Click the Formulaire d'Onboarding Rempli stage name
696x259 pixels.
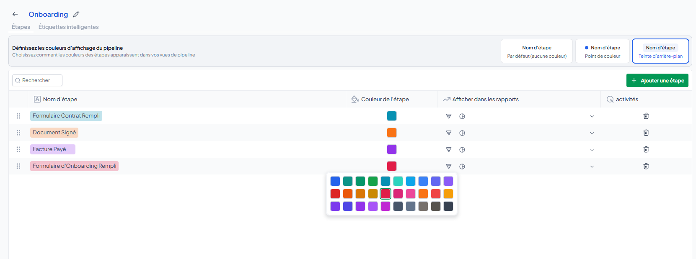point(75,166)
